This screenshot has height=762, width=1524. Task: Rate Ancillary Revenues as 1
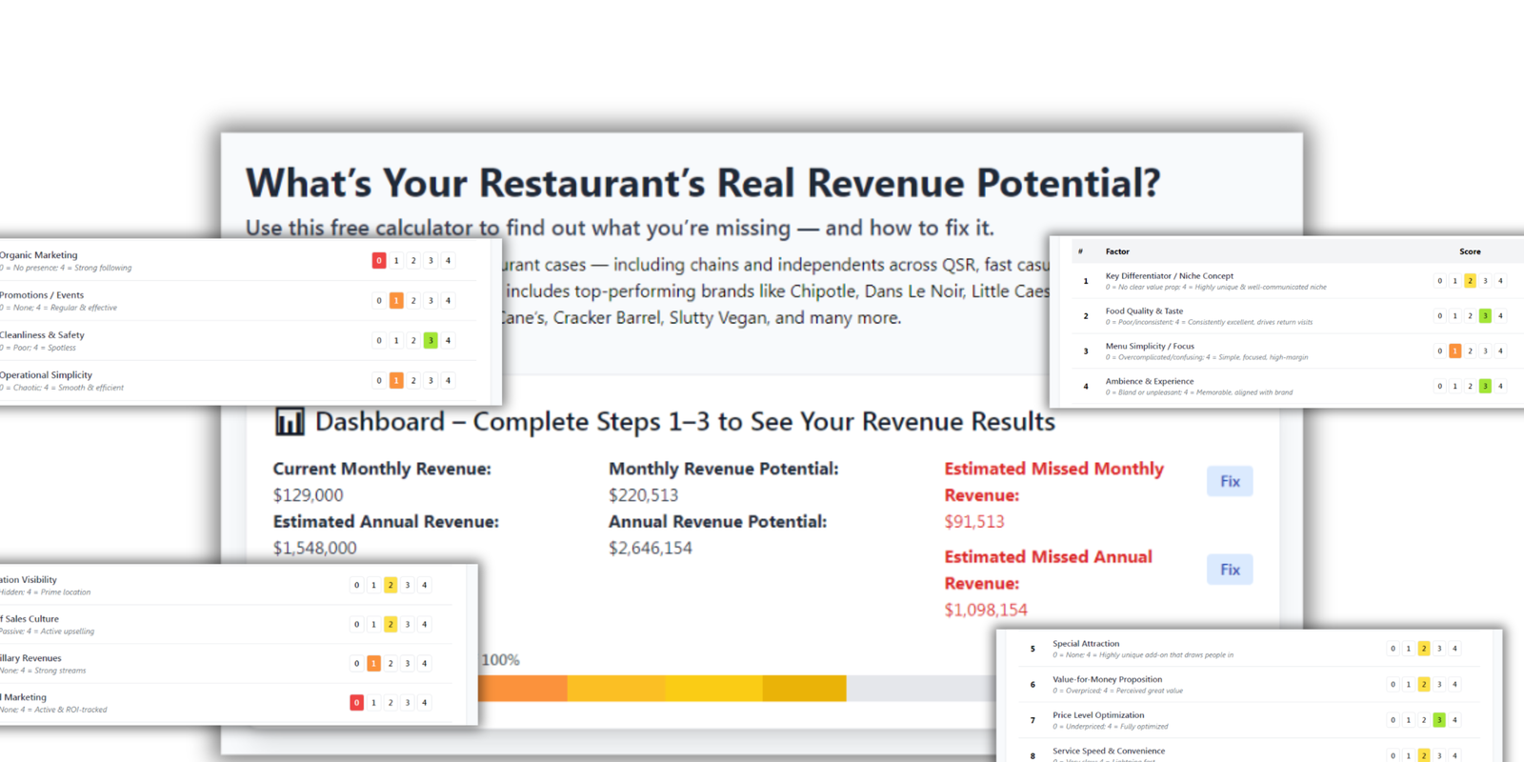[x=373, y=663]
